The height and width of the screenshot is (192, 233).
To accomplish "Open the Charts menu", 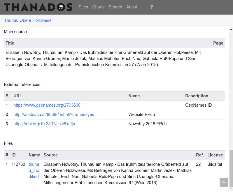I will [x=98, y=7].
